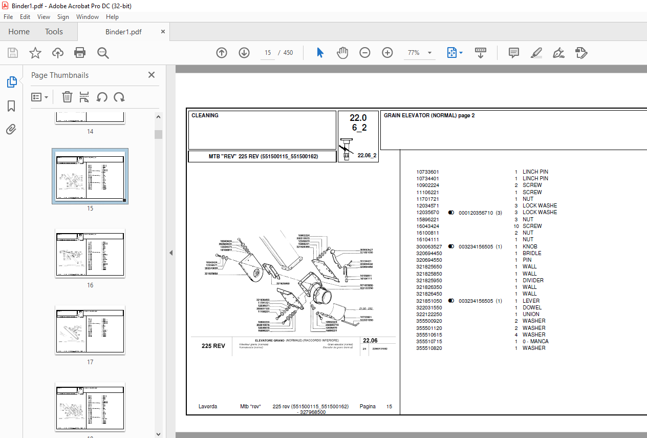Open the Window menu
Image resolution: width=647 pixels, height=438 pixels.
tap(88, 17)
